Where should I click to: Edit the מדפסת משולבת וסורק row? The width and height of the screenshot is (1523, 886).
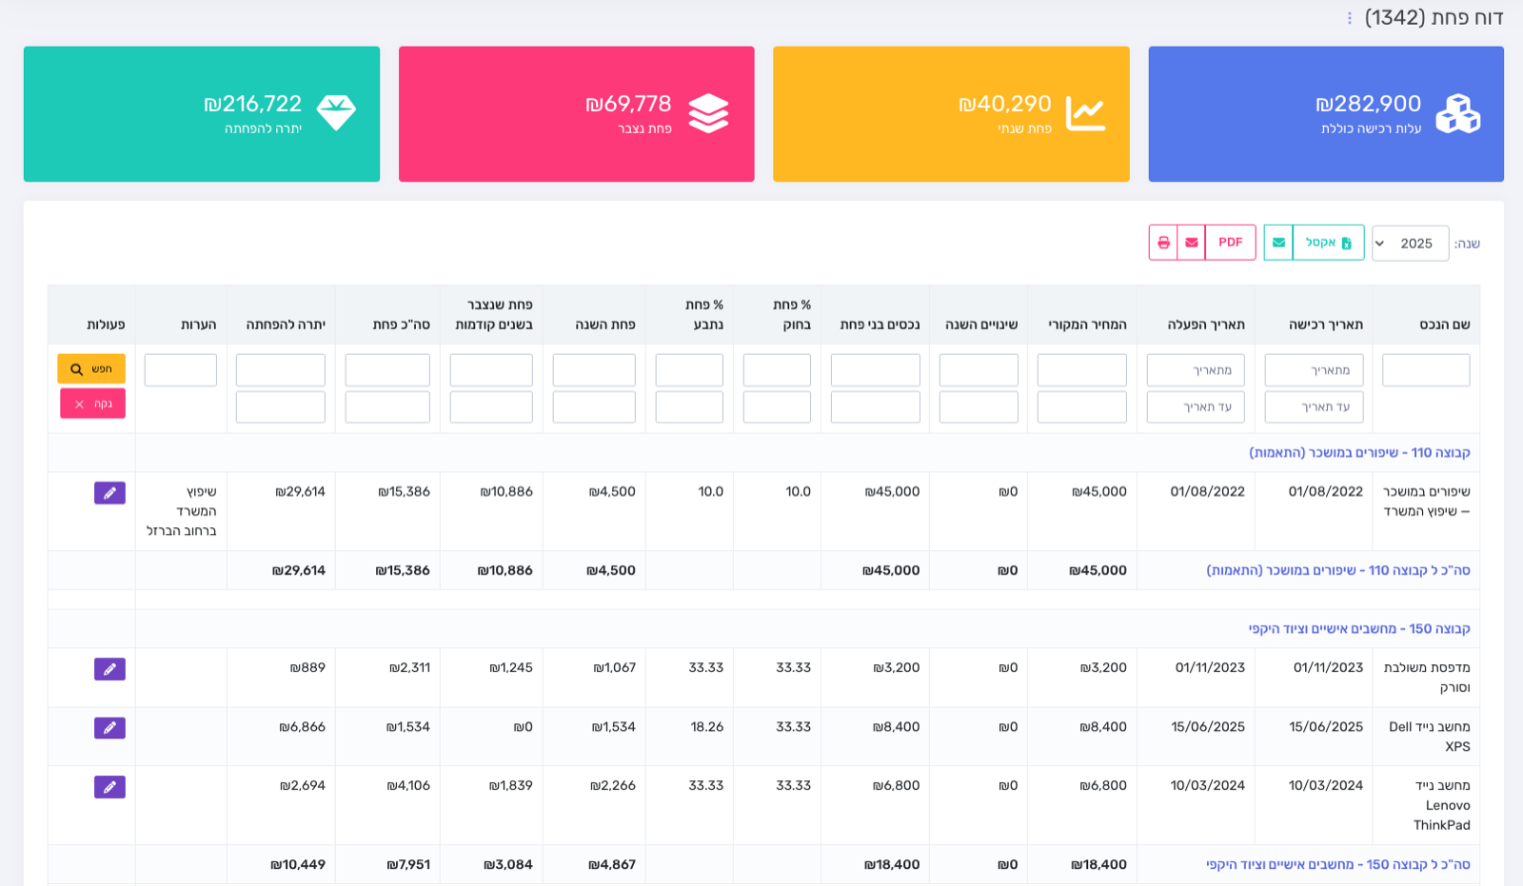[x=109, y=669]
